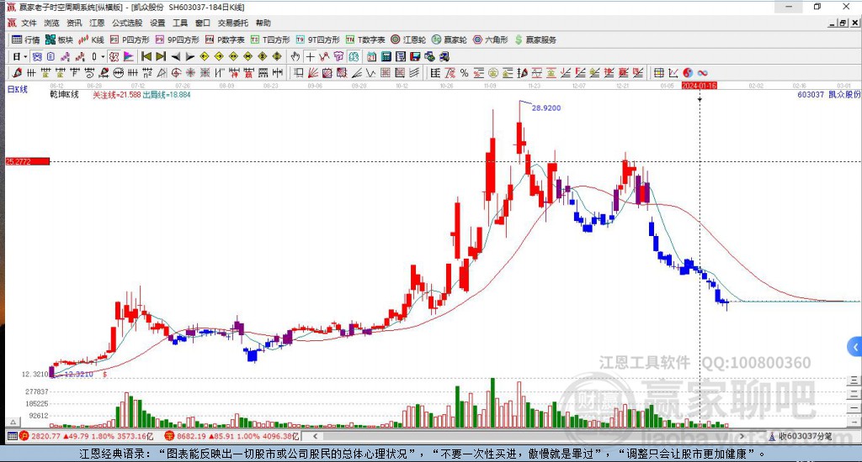Screen dimensions: 862x462
Task: Open the calculator icon
Action: (386, 56)
